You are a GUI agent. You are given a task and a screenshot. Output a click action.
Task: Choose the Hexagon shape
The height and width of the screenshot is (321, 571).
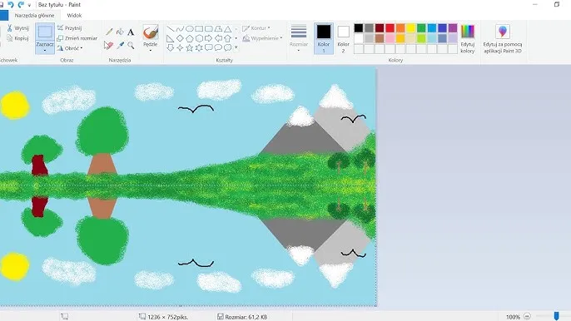199,38
